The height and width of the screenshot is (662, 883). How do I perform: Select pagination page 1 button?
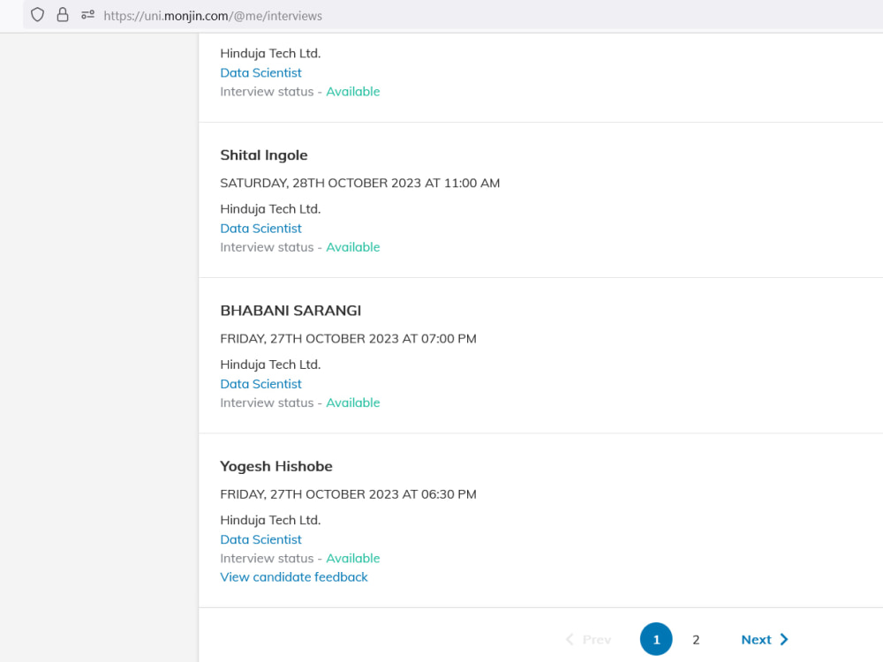click(x=656, y=639)
